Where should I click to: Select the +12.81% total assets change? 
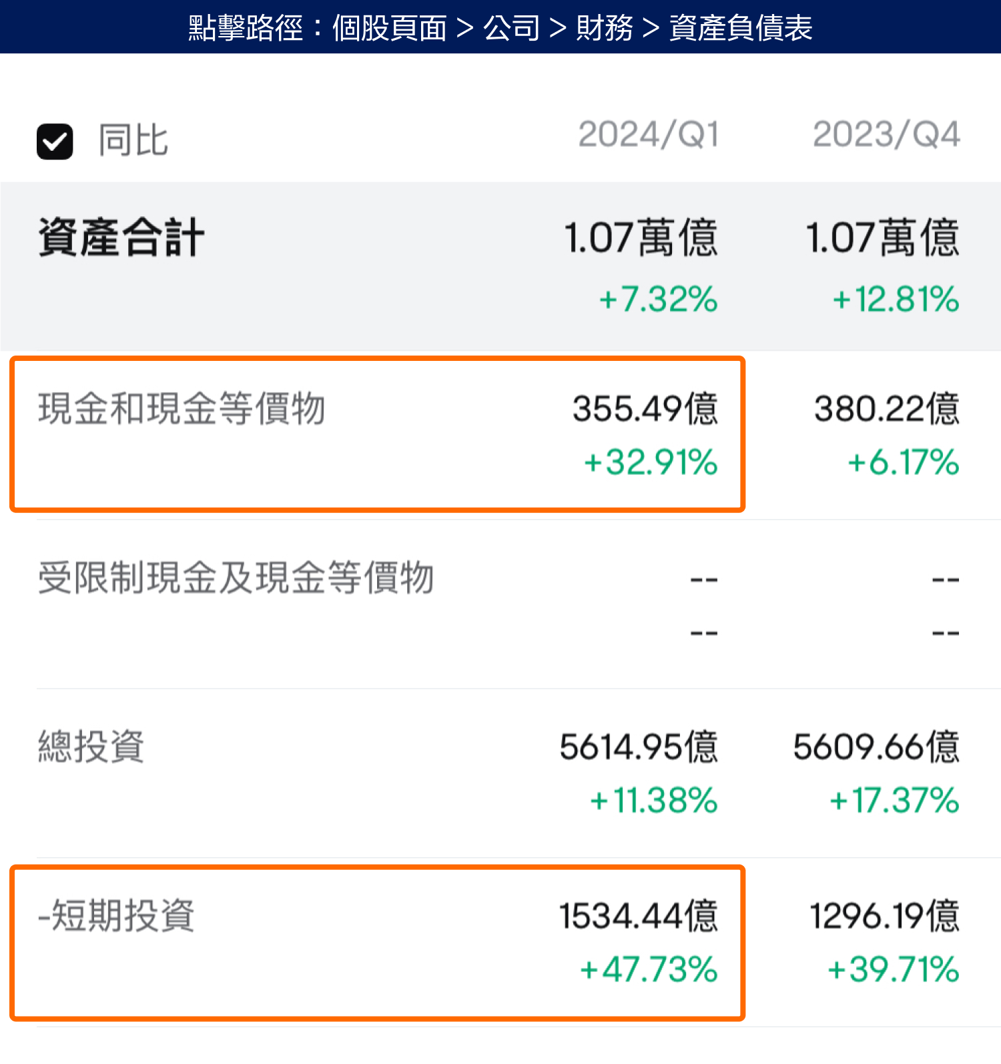[x=896, y=299]
